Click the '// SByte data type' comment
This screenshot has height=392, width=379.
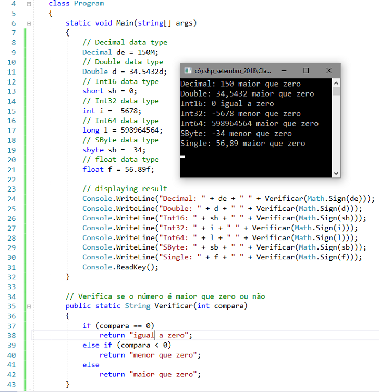point(120,140)
